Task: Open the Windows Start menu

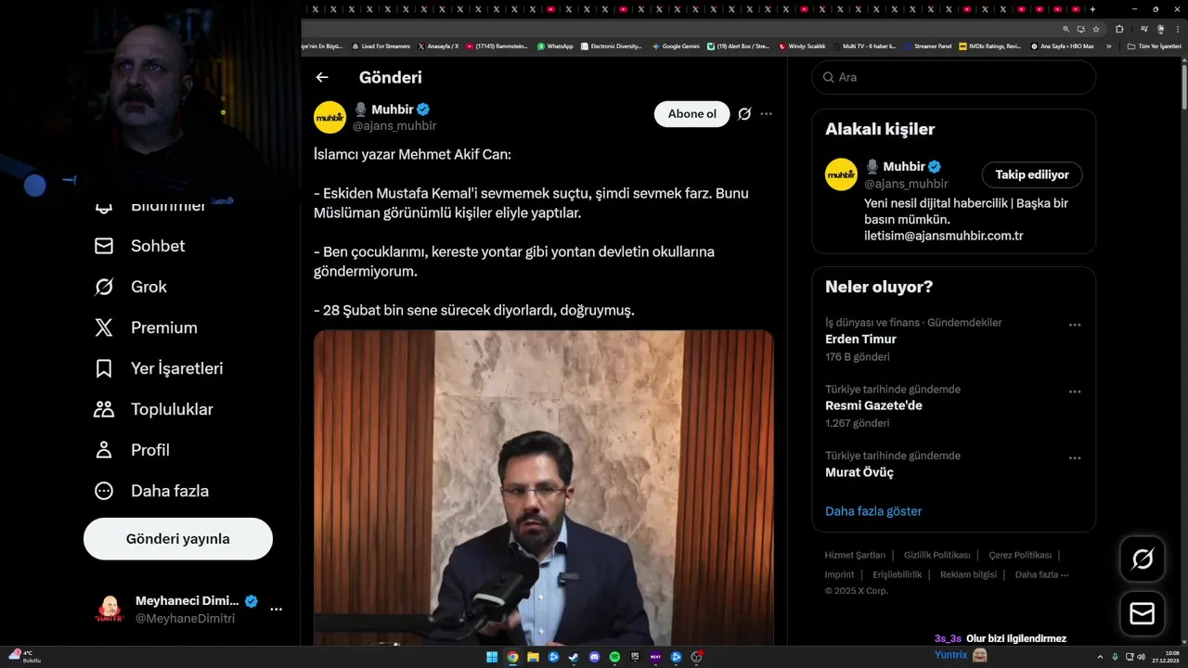Action: [x=492, y=657]
